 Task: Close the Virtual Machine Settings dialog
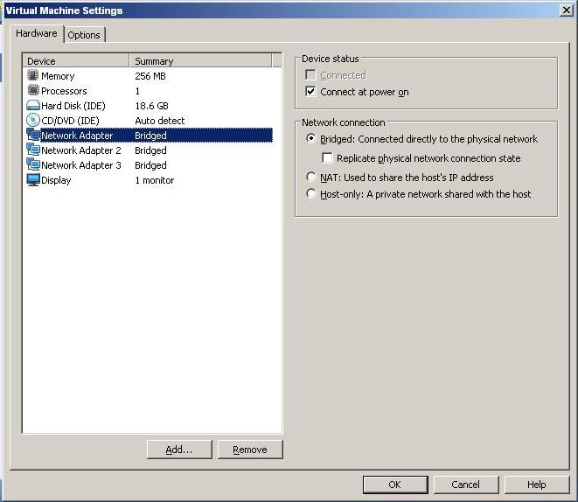pyautogui.click(x=567, y=10)
